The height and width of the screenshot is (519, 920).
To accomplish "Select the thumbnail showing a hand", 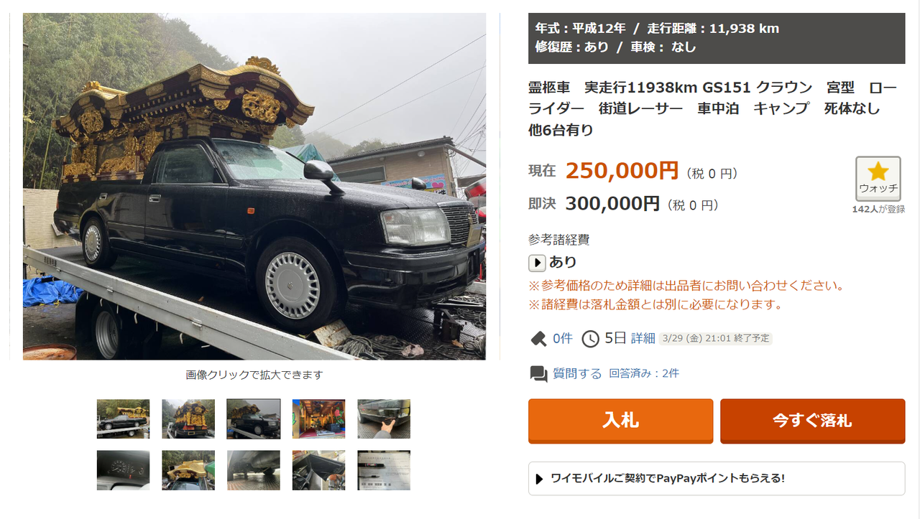I will pos(384,419).
